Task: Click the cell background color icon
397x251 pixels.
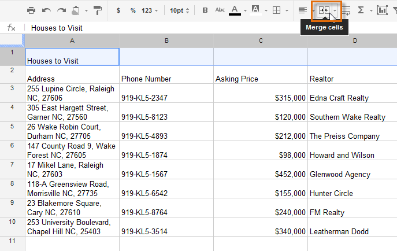Action: [255, 10]
